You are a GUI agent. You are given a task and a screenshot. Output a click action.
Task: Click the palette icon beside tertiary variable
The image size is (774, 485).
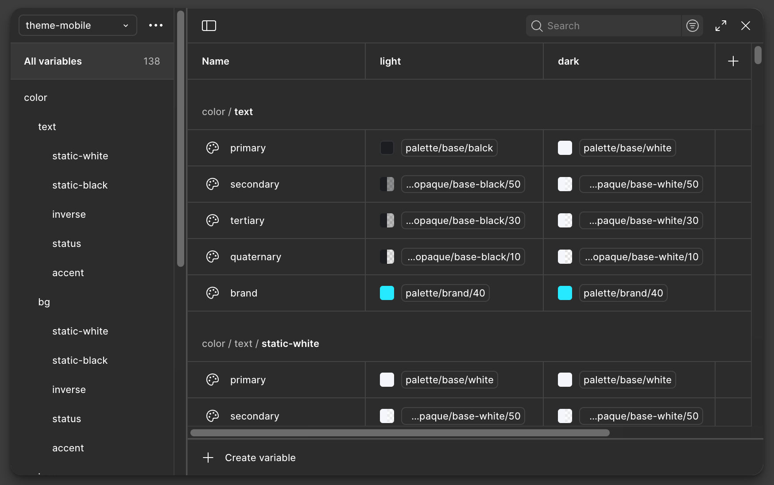coord(213,220)
